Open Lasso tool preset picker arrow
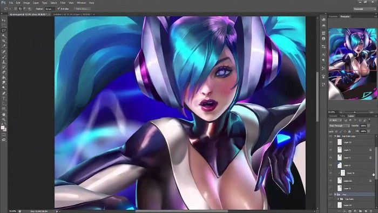This screenshot has height=213, width=378. pyautogui.click(x=10, y=9)
